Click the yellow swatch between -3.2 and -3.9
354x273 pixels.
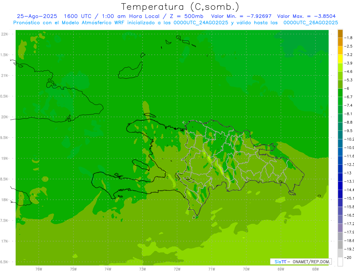pos(340,59)
